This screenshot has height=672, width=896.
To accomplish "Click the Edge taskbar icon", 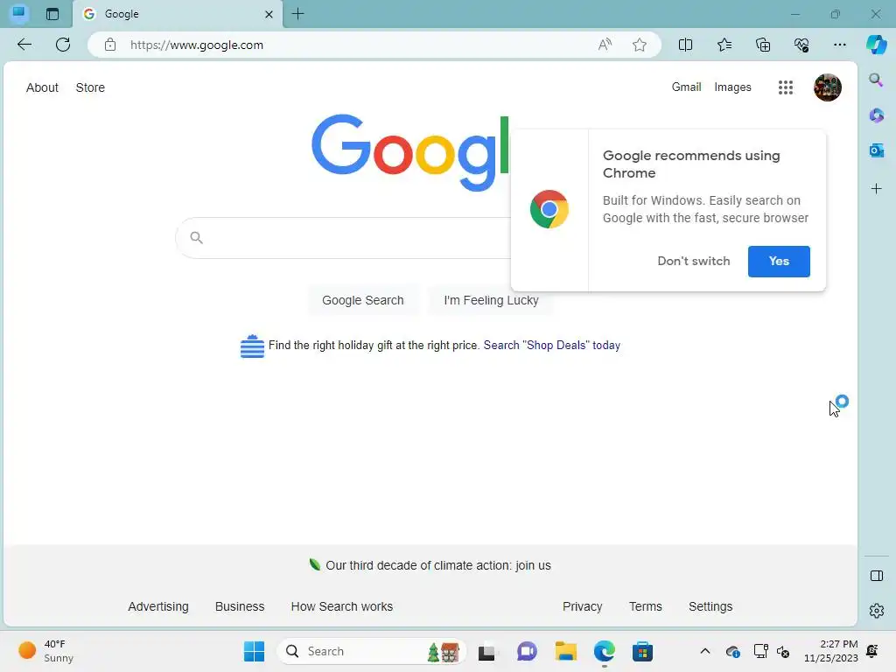I will [x=604, y=651].
